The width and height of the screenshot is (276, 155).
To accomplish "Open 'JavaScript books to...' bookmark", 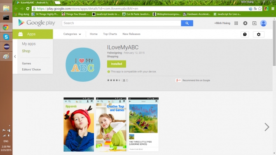I will pyautogui.click(x=106, y=14).
